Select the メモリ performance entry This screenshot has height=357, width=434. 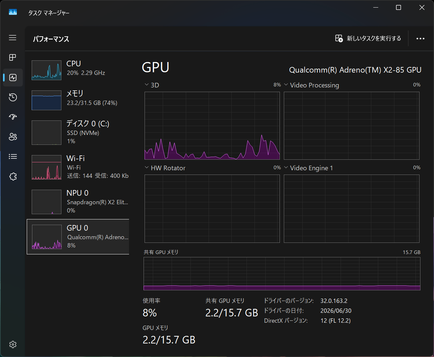coord(78,100)
